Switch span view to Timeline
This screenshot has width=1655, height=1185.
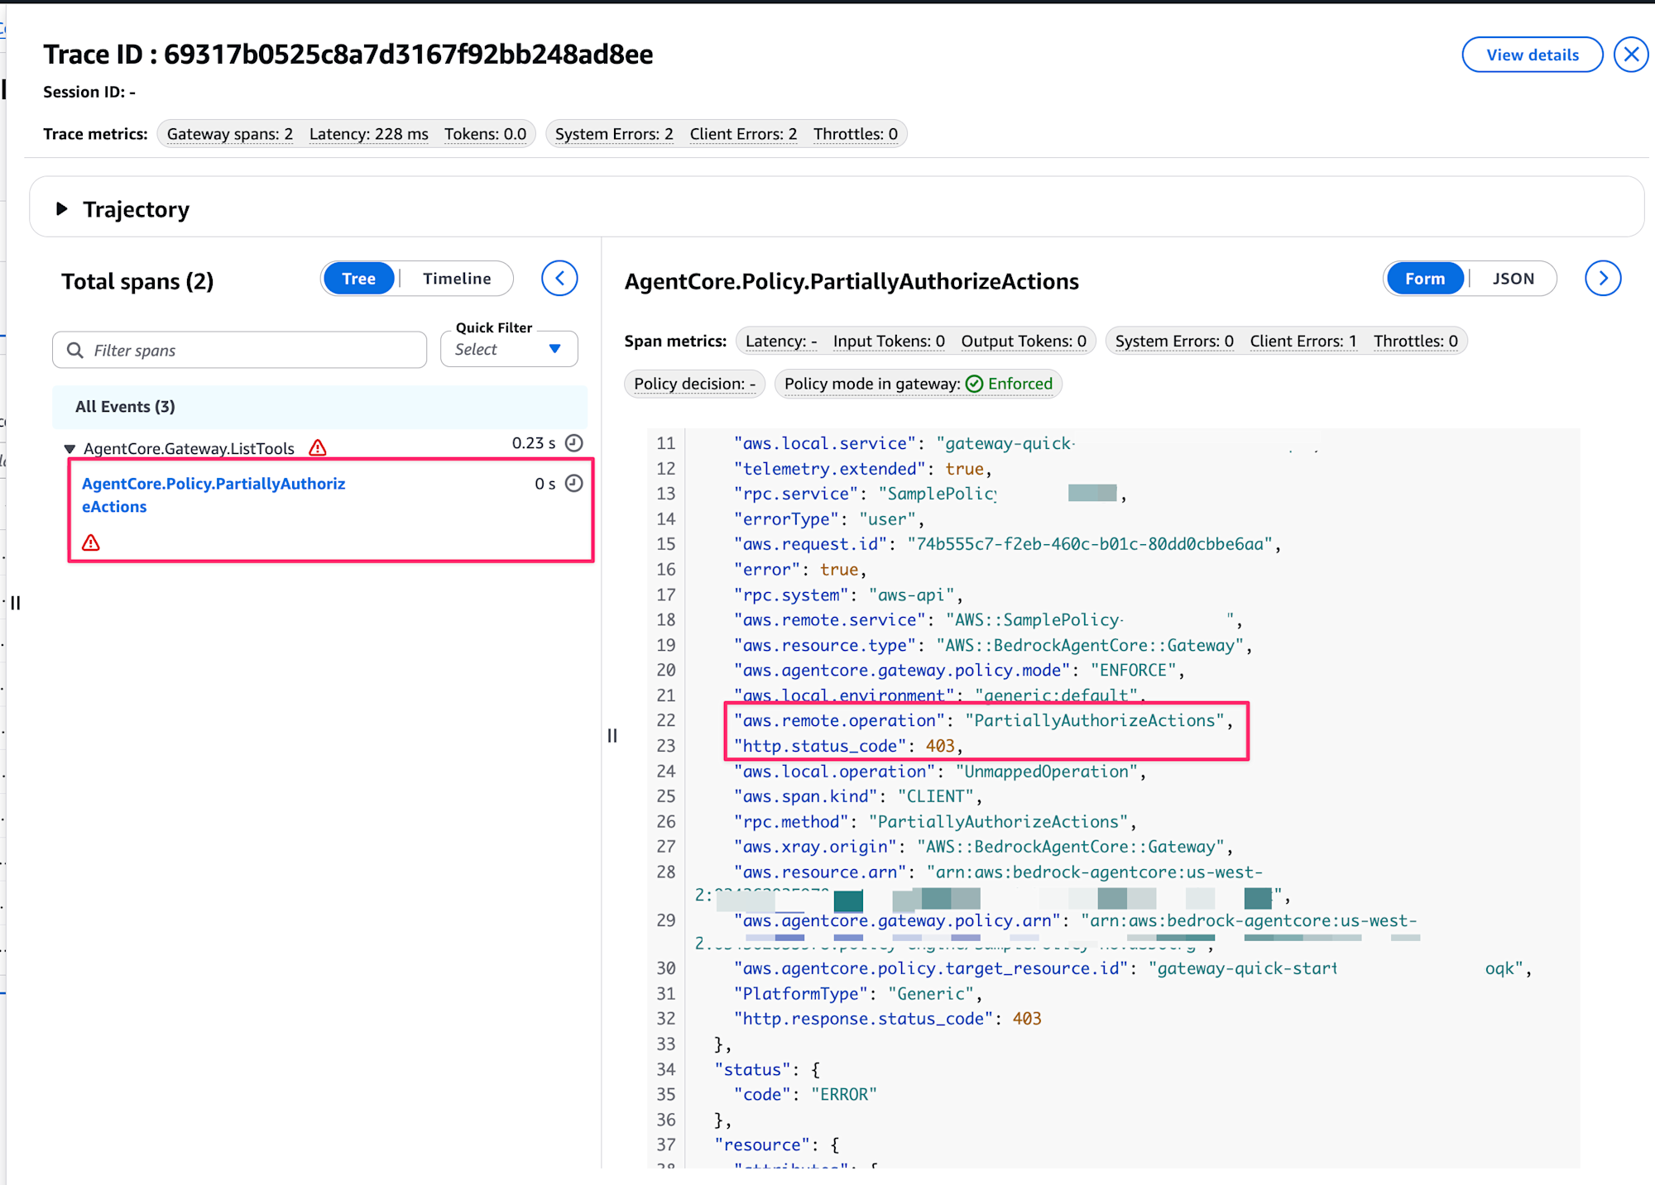(457, 279)
